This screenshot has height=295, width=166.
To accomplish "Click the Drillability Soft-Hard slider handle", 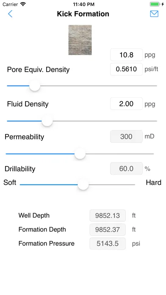I will click(x=83, y=184).
